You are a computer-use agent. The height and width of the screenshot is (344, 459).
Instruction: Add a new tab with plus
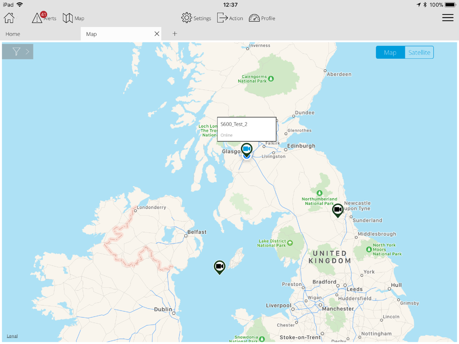[175, 33]
